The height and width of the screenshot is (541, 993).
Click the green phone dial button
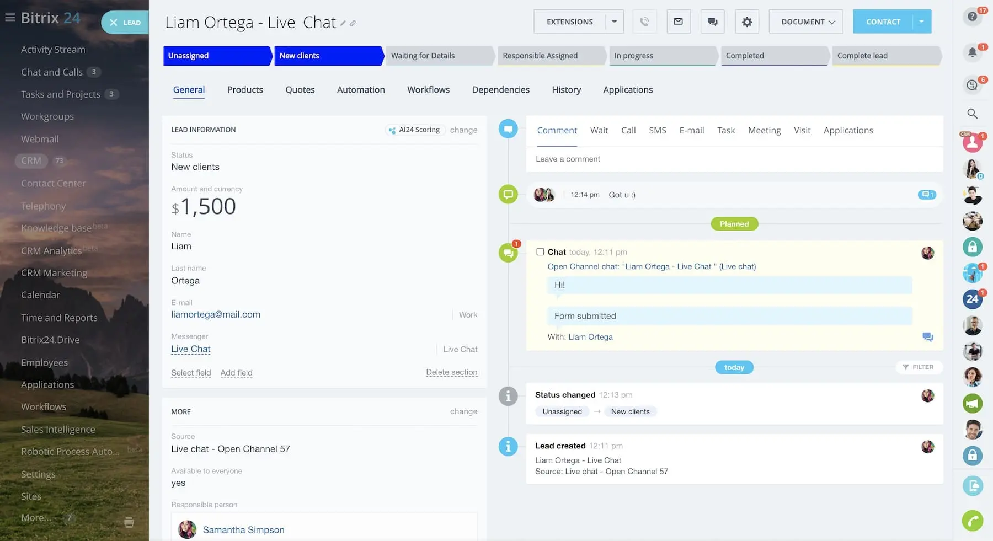(x=972, y=520)
